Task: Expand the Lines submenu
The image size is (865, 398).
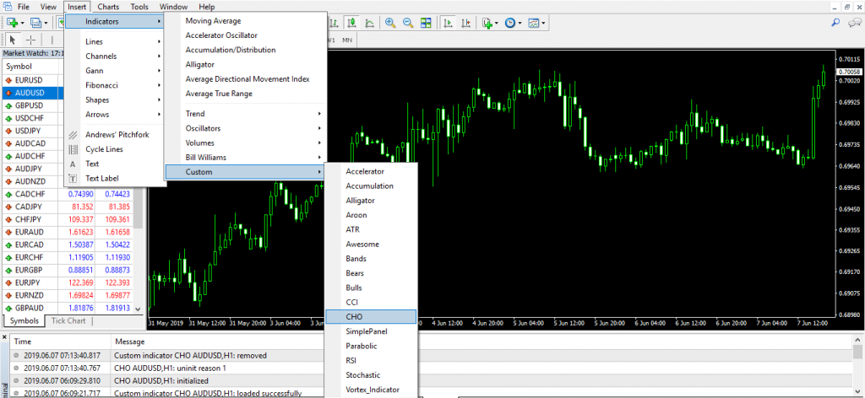Action: click(x=115, y=41)
